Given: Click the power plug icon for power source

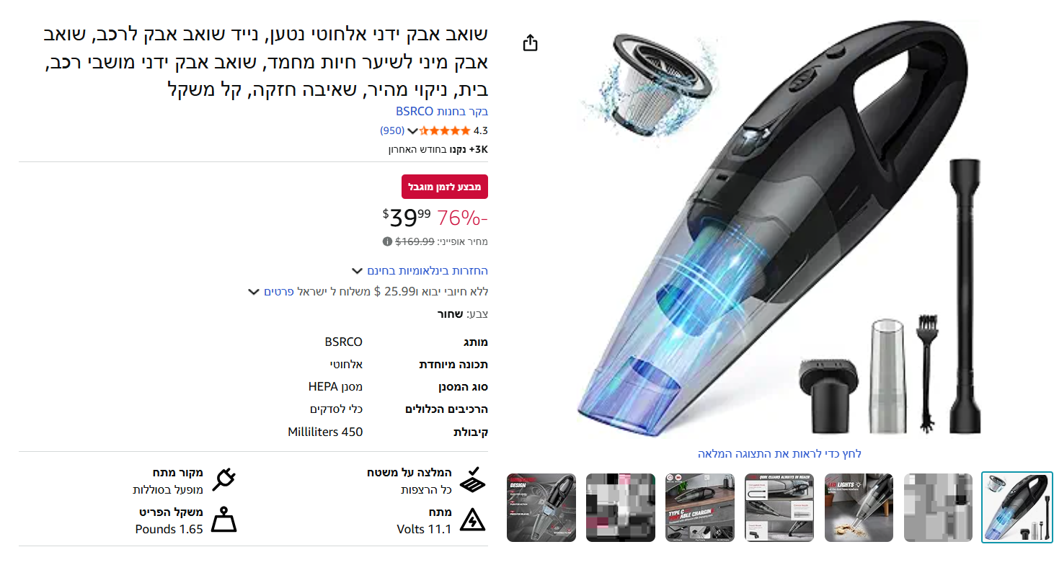Looking at the screenshot, I should pos(224,479).
